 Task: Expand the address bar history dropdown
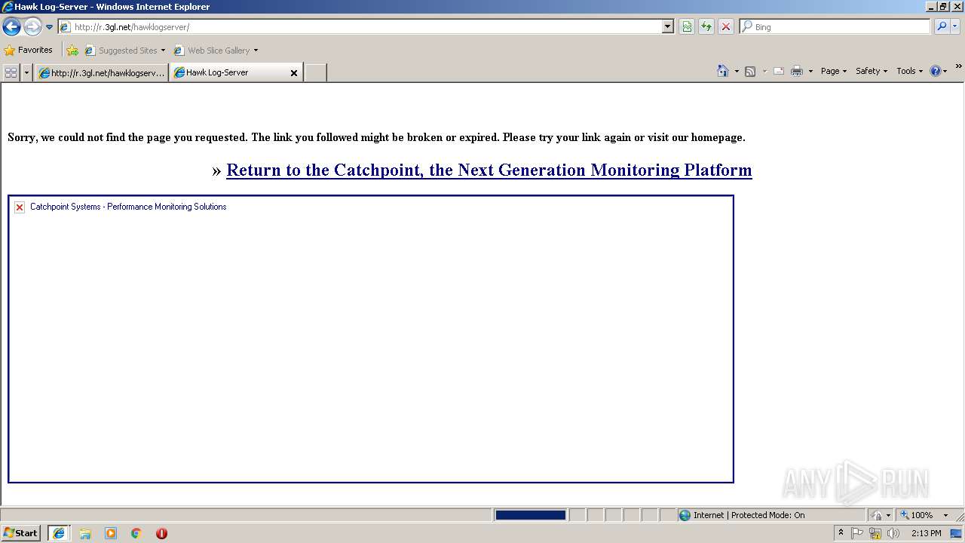point(668,26)
